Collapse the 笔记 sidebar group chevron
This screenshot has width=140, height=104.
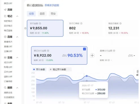[17, 16]
